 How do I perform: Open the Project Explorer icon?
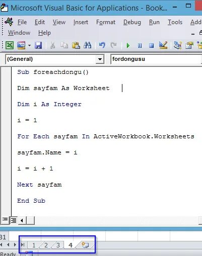pos(178,45)
